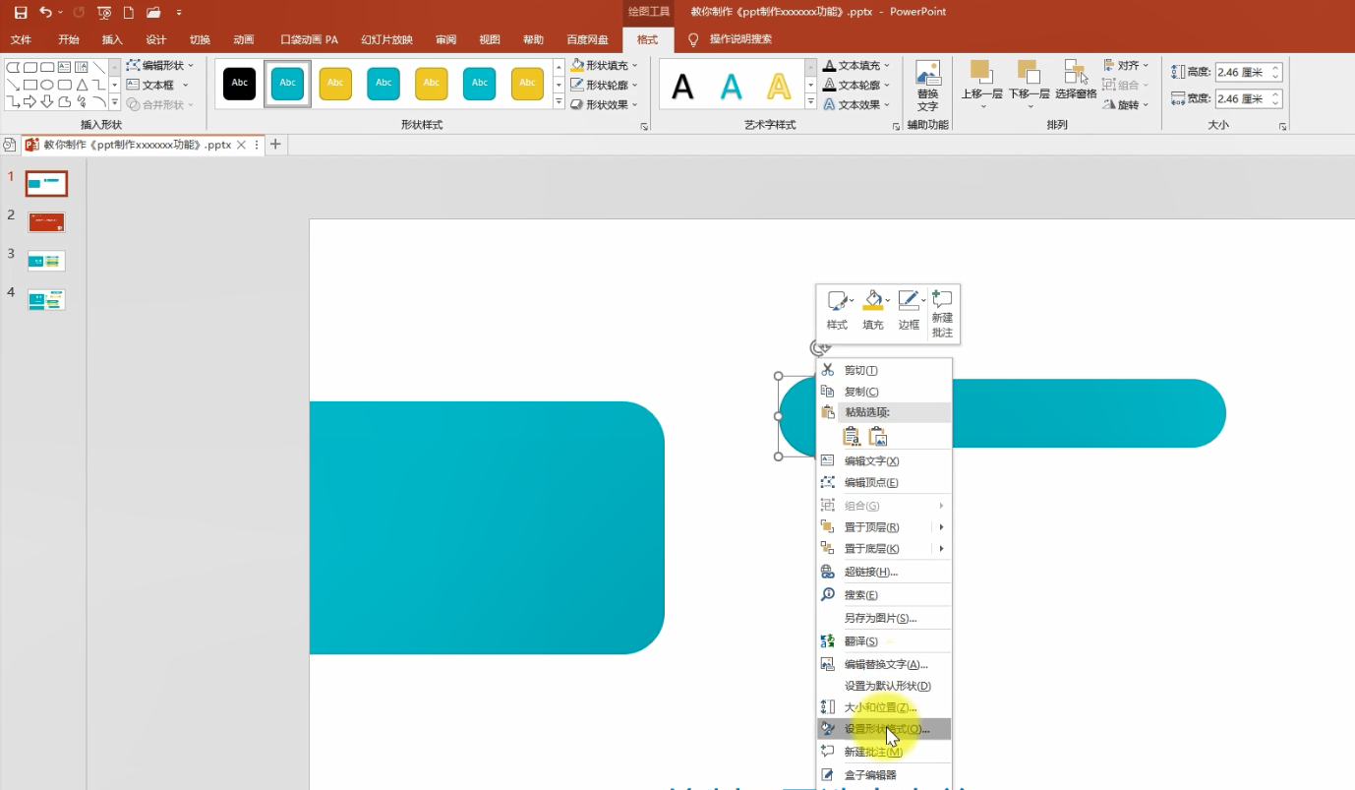
Task: Select the 填充 fill icon in mini toolbar
Action: 873,310
